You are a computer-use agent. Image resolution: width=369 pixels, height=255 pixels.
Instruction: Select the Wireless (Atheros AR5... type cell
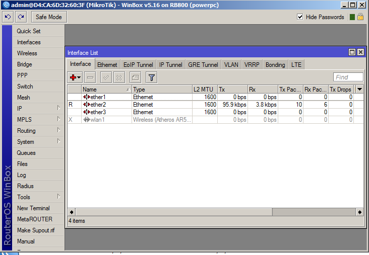162,120
